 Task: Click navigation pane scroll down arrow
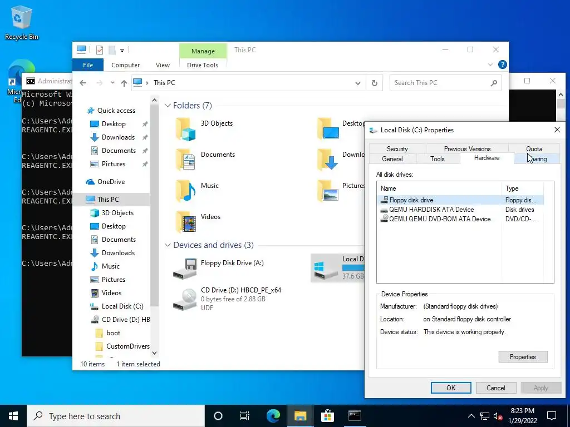coord(155,352)
